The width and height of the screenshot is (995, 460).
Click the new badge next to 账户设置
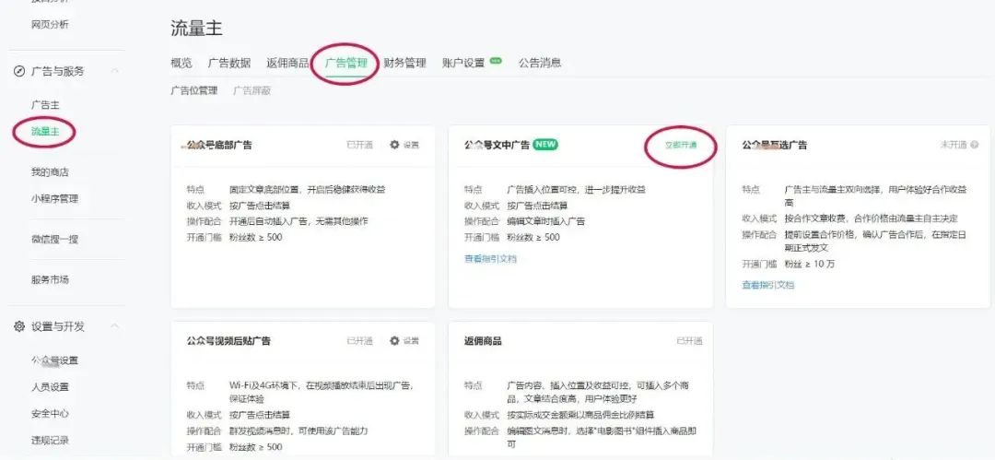pyautogui.click(x=496, y=61)
